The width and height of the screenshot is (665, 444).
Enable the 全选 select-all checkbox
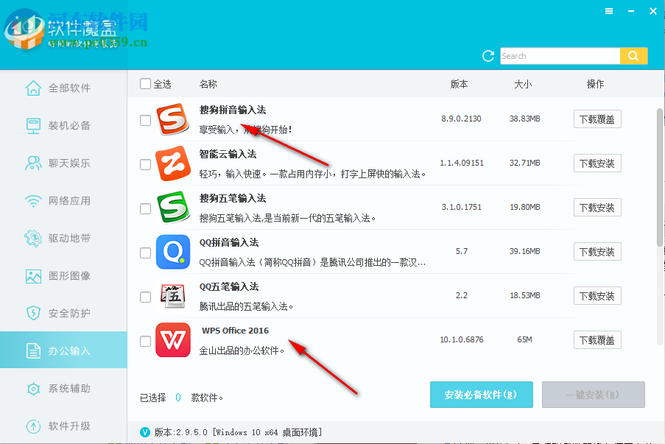pyautogui.click(x=145, y=83)
